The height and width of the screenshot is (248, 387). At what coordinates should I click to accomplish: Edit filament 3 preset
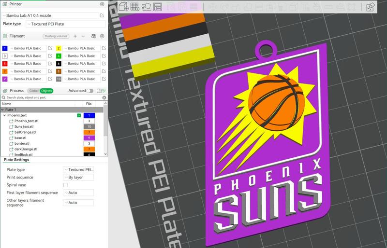[x=50, y=56]
